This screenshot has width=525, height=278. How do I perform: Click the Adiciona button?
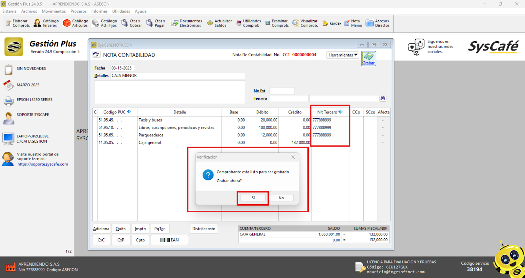point(101,229)
